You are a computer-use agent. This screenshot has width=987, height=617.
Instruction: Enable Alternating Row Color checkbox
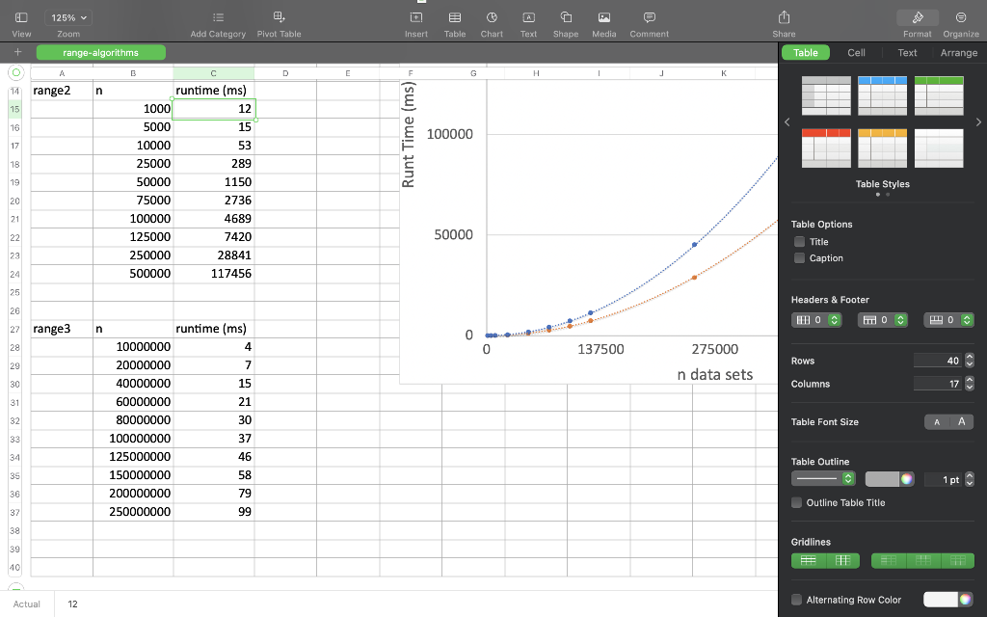[x=797, y=600]
